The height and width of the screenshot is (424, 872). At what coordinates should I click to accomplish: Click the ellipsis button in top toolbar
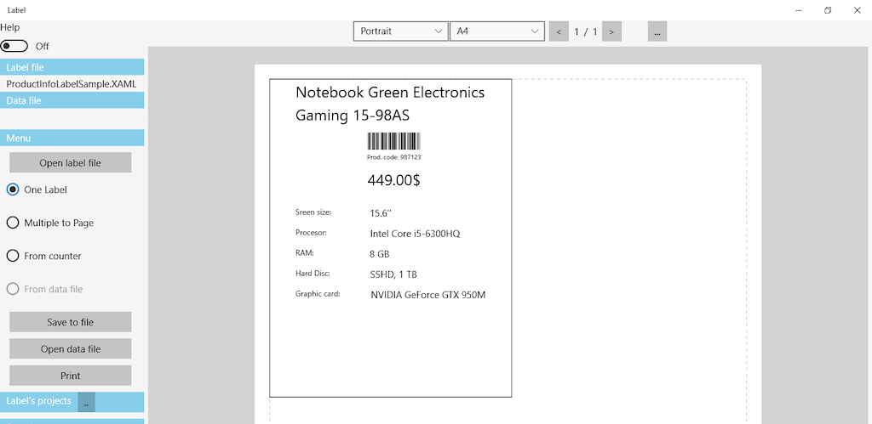(657, 31)
